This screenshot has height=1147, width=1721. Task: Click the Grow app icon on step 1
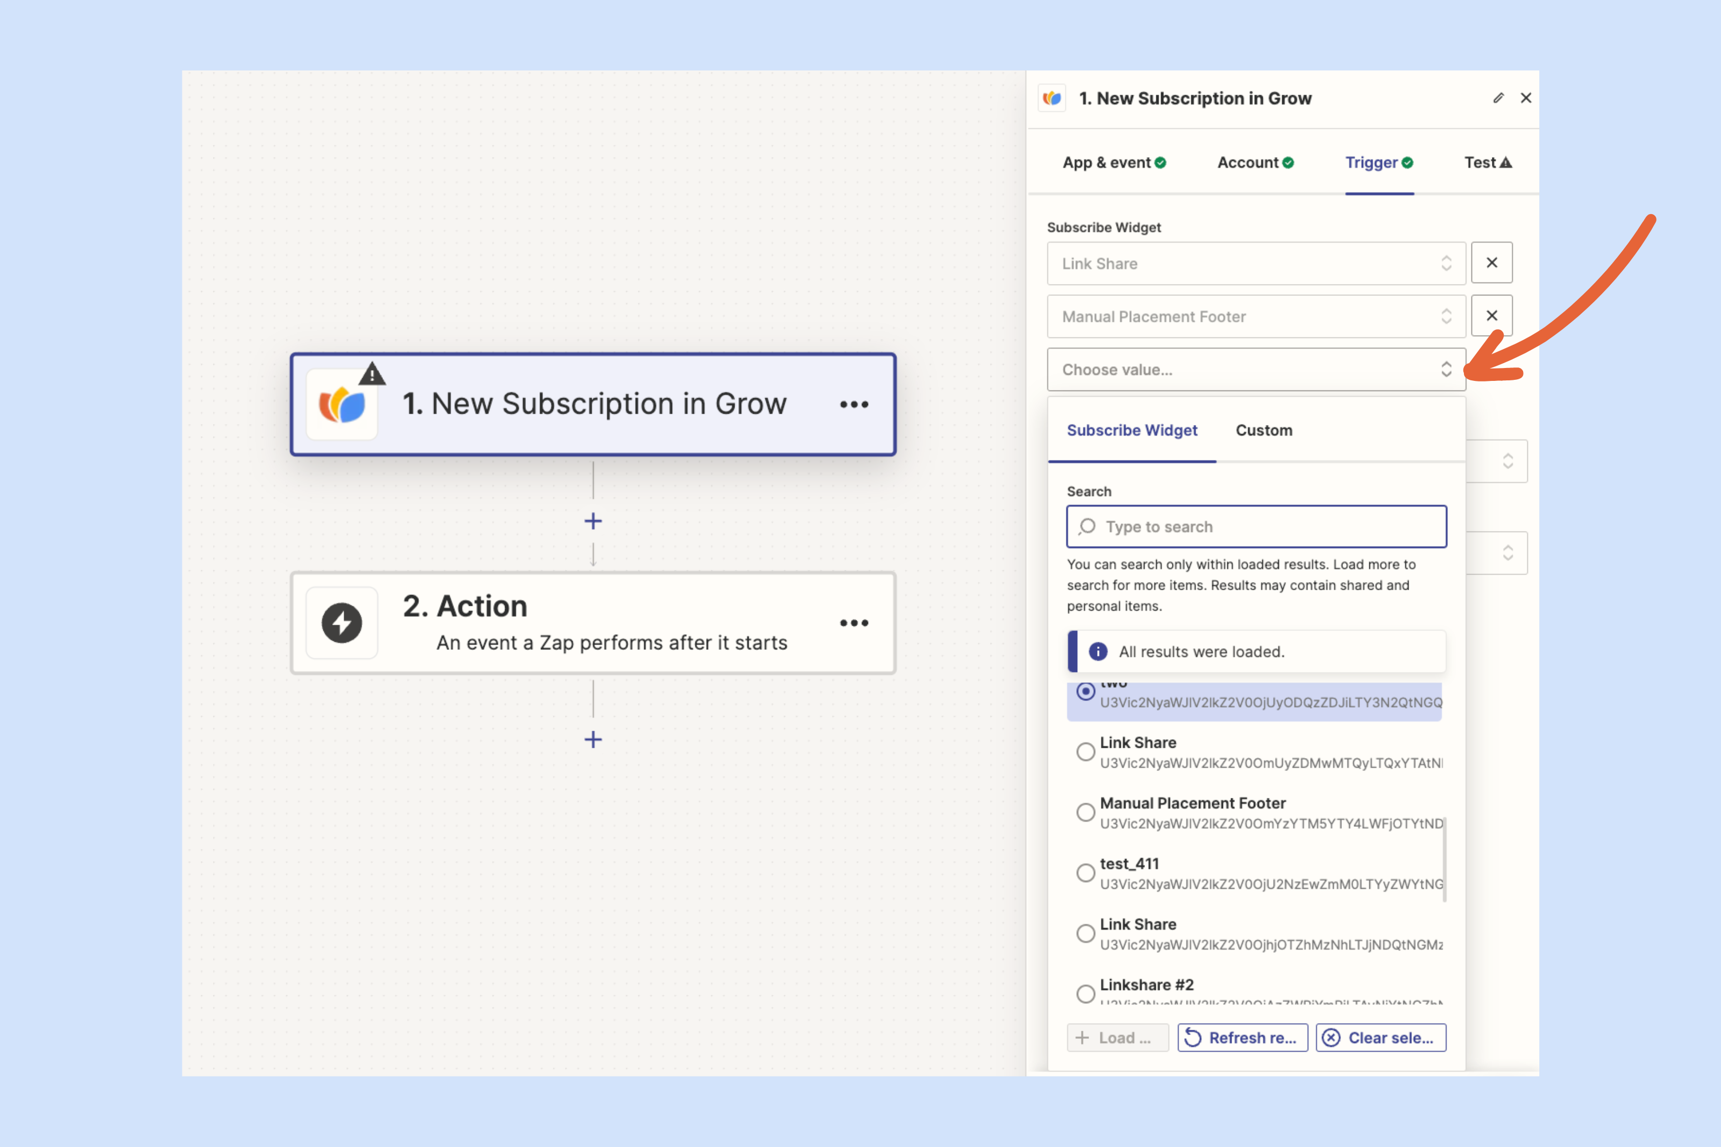[342, 405]
